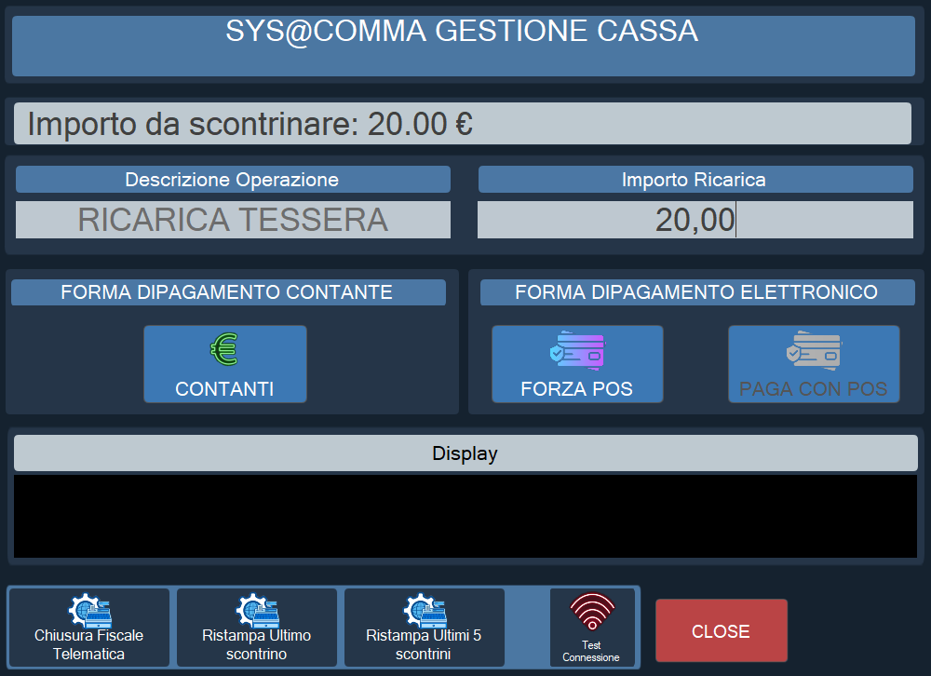Click the black Display output area
This screenshot has width=931, height=676.
[465, 516]
